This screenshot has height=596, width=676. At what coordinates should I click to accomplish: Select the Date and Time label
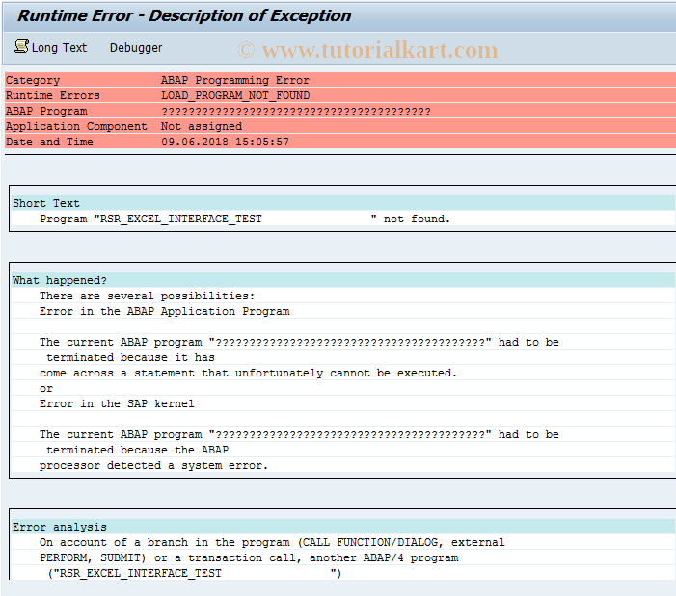pyautogui.click(x=49, y=142)
